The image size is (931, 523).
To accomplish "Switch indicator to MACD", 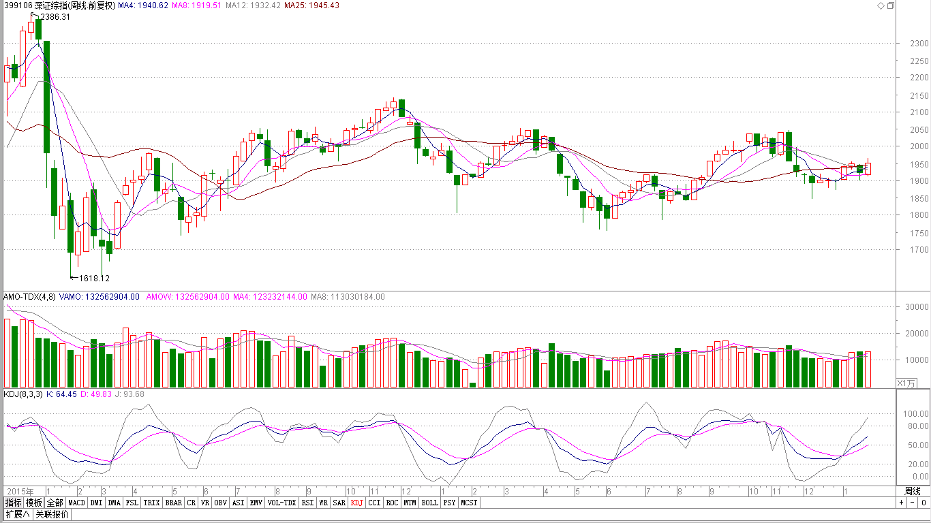I will click(76, 503).
